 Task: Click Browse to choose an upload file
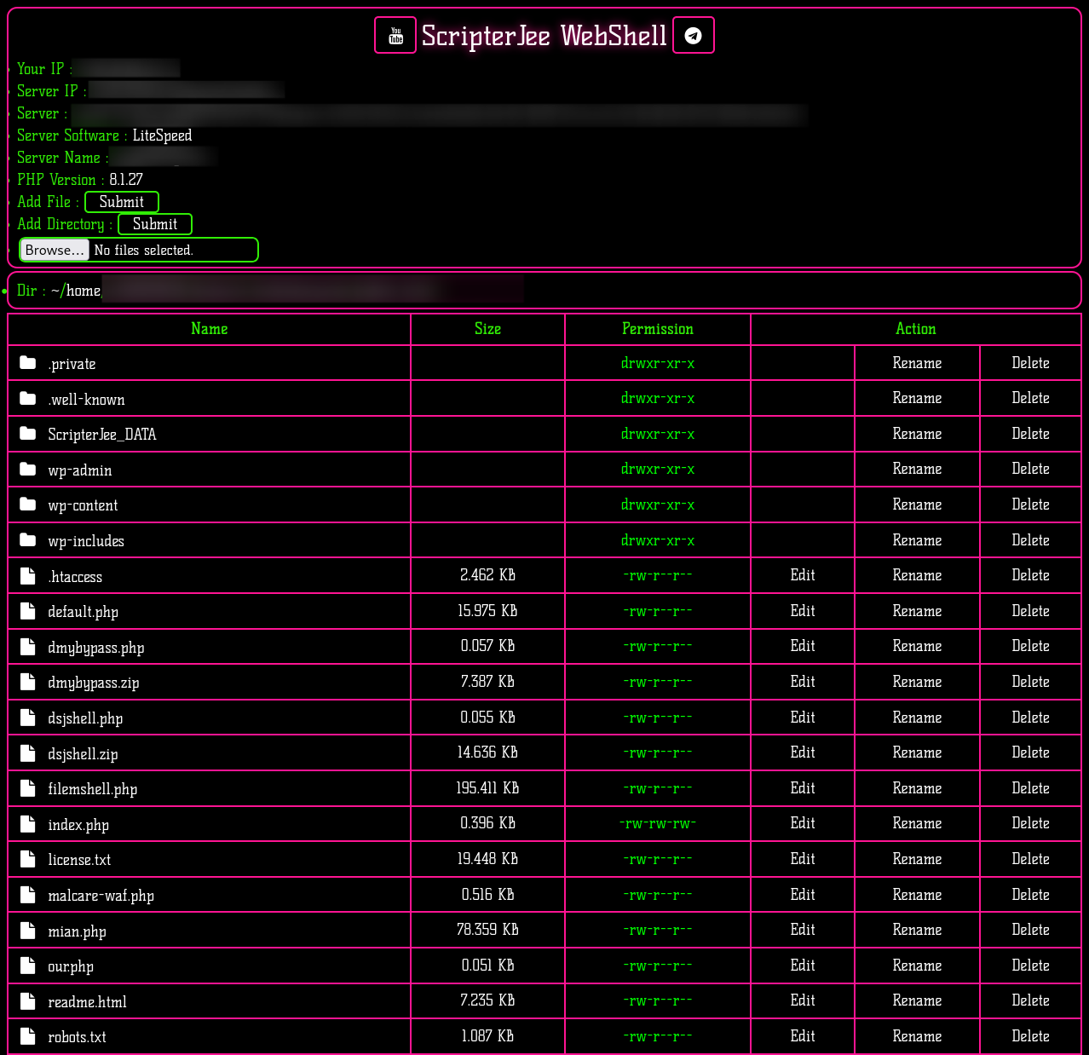click(55, 250)
